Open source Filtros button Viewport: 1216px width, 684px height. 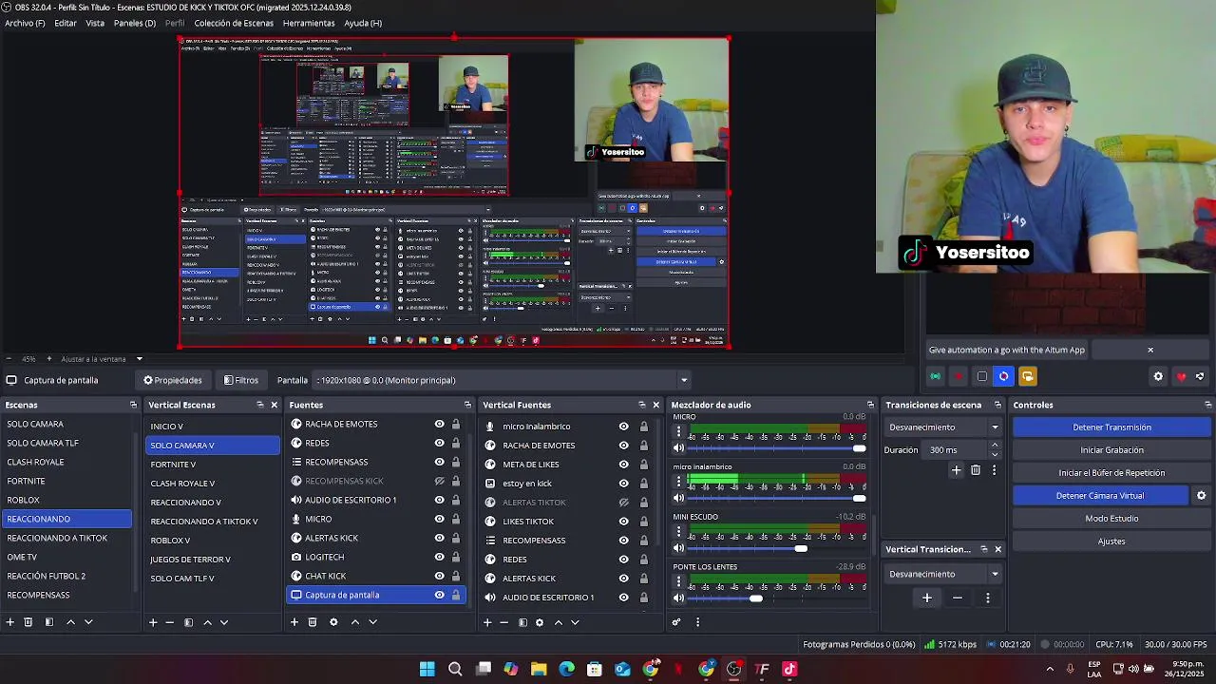point(241,380)
